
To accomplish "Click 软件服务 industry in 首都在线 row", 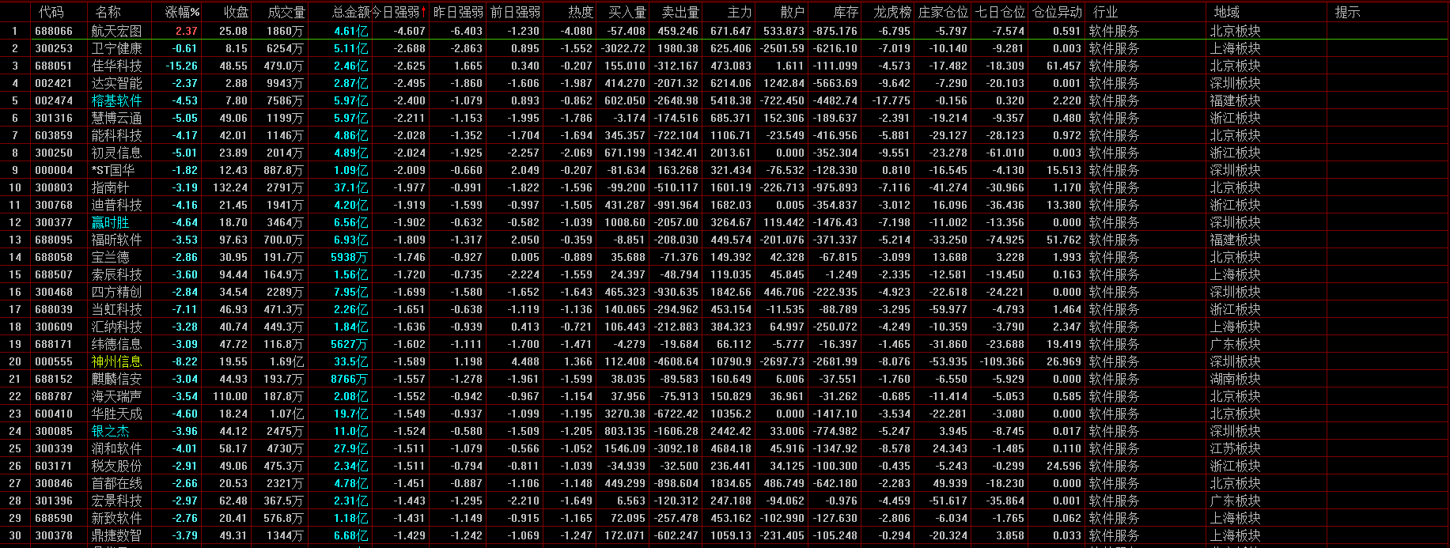I will 1114,483.
